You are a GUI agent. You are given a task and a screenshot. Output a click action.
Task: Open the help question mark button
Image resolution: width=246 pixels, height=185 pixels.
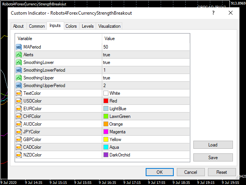click(x=213, y=13)
